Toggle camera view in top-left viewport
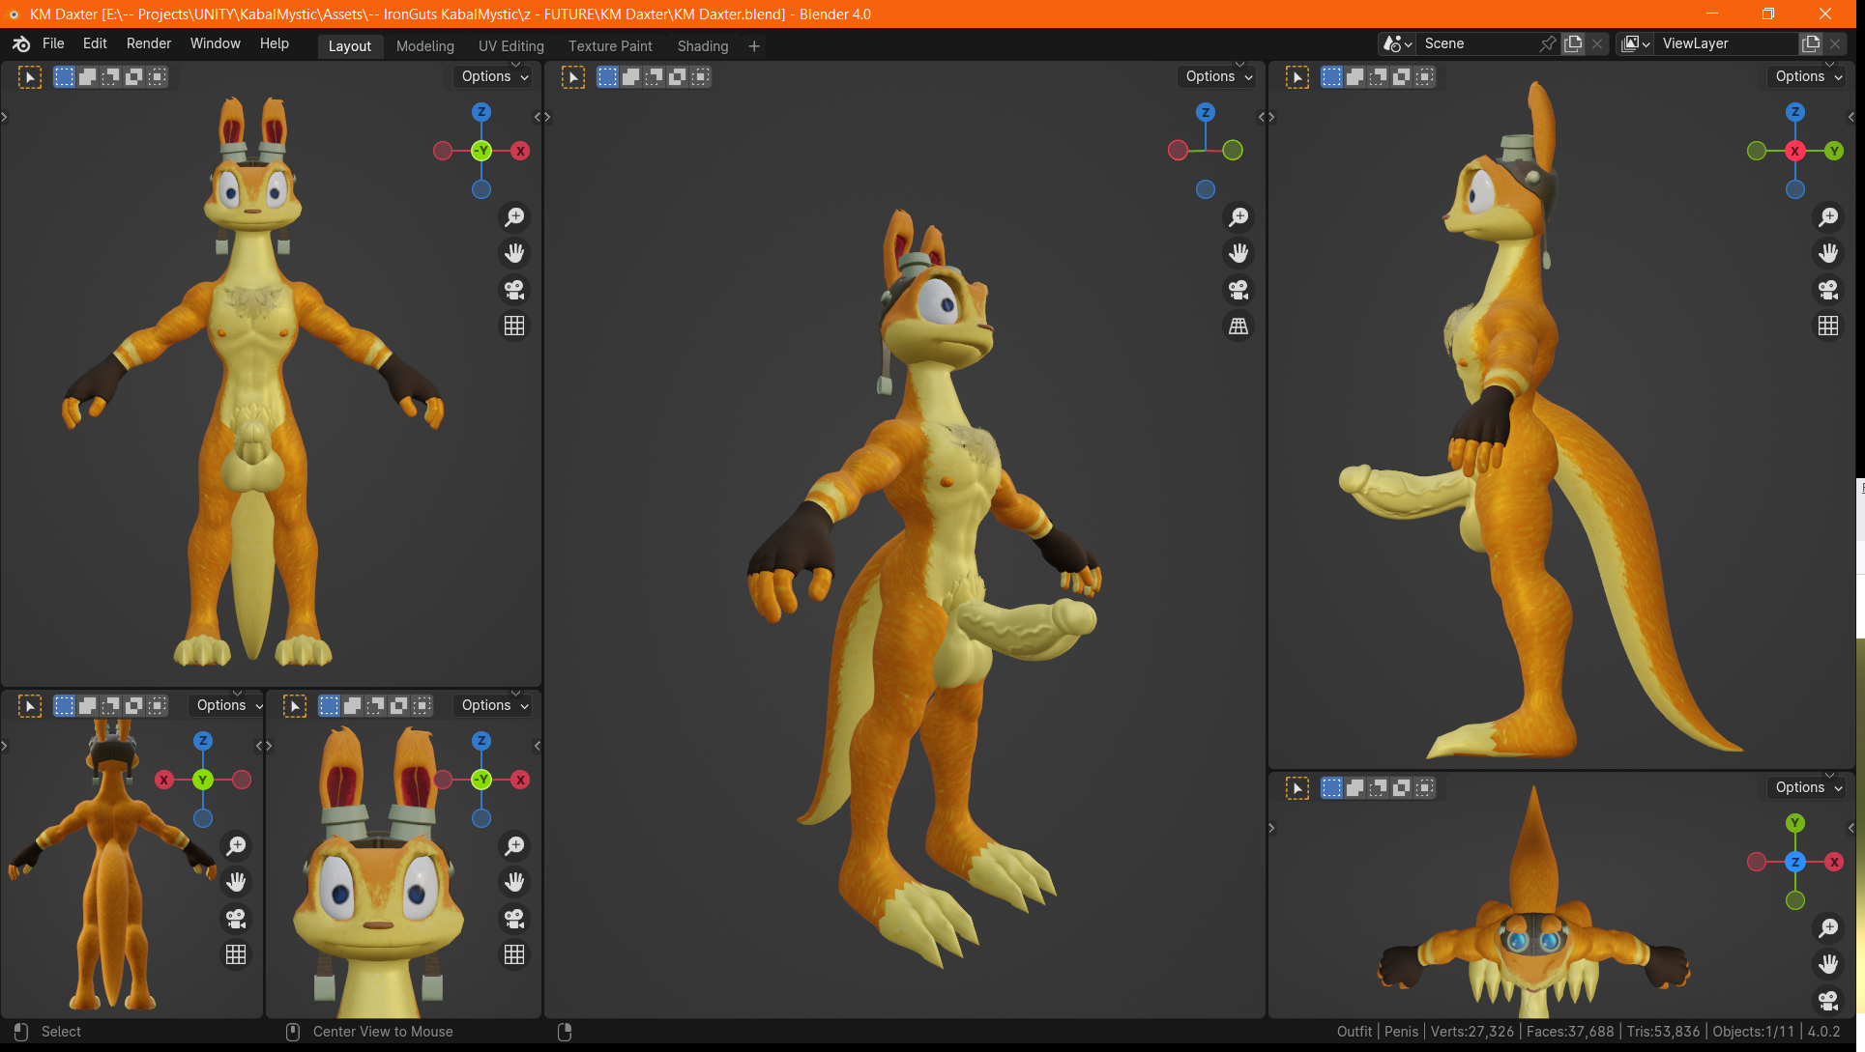The height and width of the screenshot is (1052, 1865). point(514,290)
